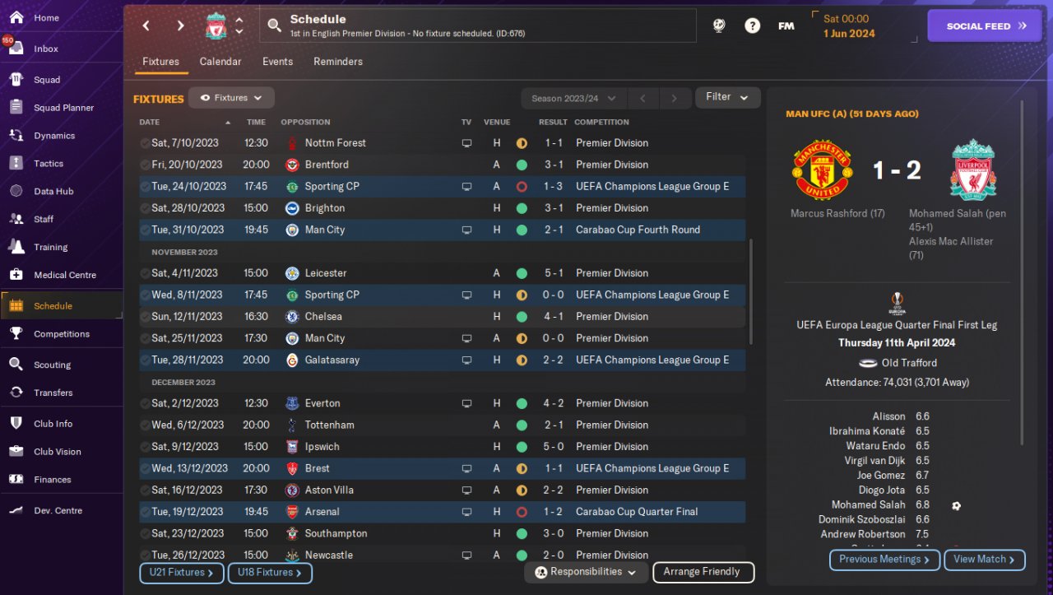1053x595 pixels.
Task: Navigate back with the left arrow
Action: 146,26
